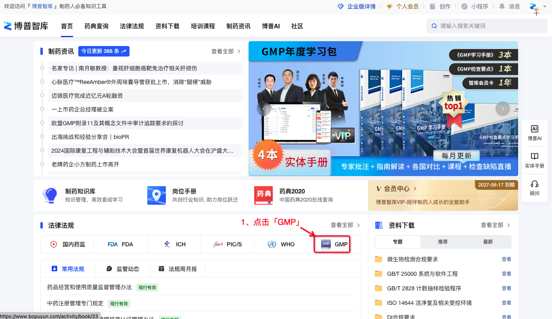Go to next banner slide arrow
Image resolution: width=552 pixels, height=319 pixels.
[x=503, y=109]
